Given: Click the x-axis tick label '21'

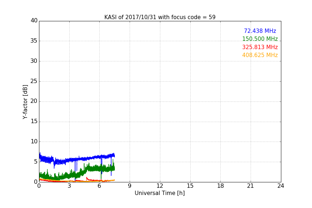Looking at the screenshot, I should [x=251, y=186].
